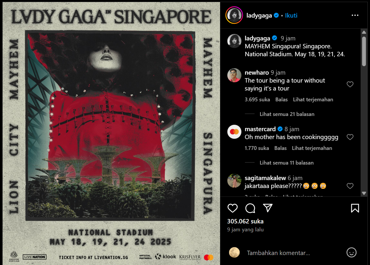Save post with bookmark icon
Viewport: 370px width, 265px height.
[355, 208]
